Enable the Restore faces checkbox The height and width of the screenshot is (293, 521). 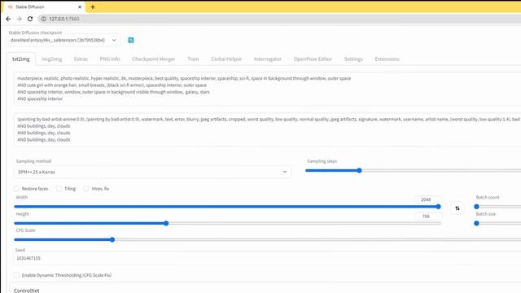pos(16,189)
